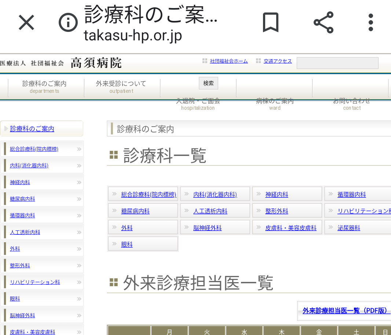Viewport: 391px width, 335px height.
Task: Click the 検索 search button
Action: pos(208,83)
